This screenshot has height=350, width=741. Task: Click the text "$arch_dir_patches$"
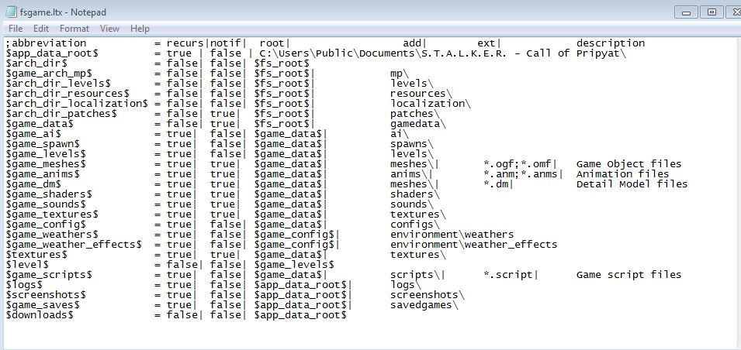click(x=61, y=114)
